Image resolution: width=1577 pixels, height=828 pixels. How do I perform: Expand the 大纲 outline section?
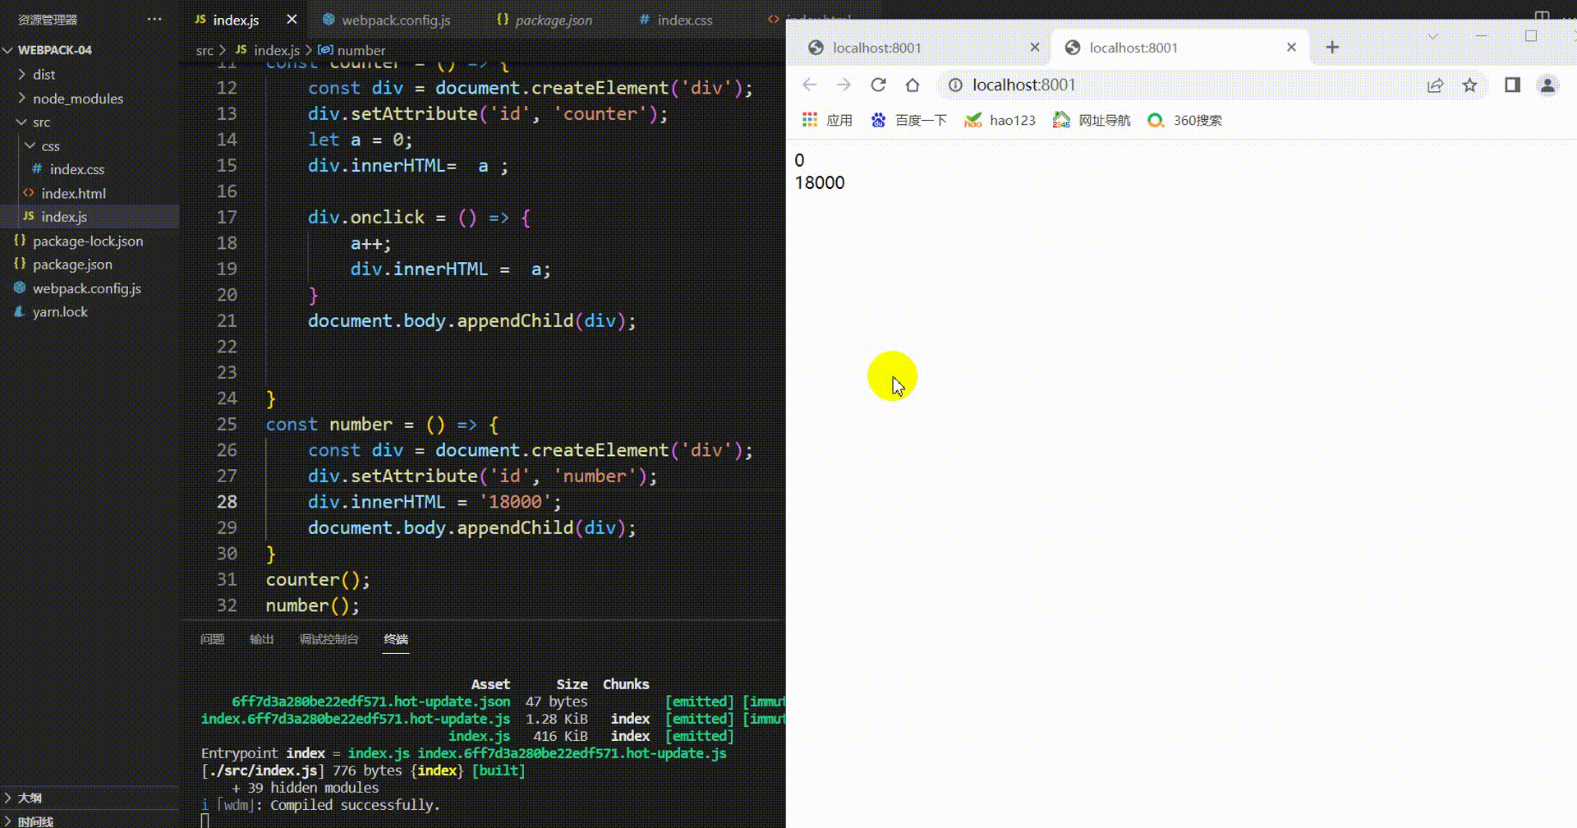click(x=30, y=798)
